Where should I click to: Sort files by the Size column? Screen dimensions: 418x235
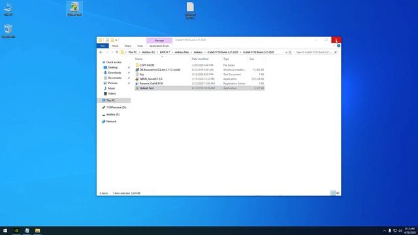tap(251, 59)
